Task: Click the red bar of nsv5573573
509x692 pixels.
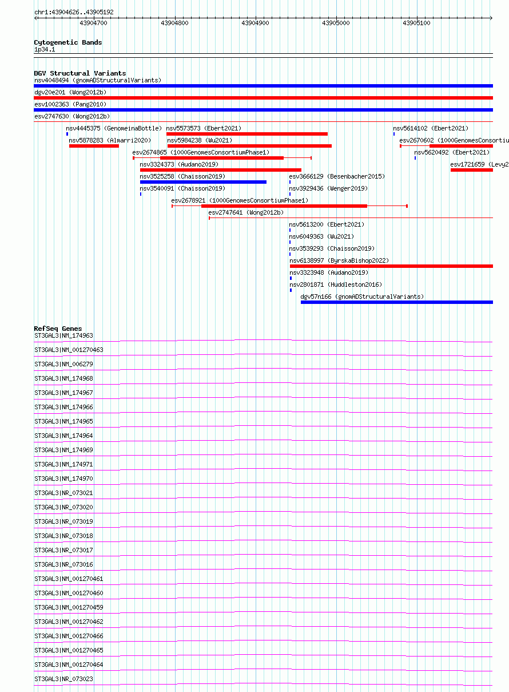Action: pyautogui.click(x=247, y=134)
